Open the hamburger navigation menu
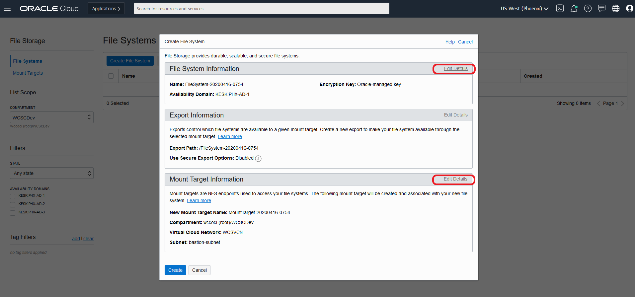This screenshot has height=297, width=635. tap(7, 8)
